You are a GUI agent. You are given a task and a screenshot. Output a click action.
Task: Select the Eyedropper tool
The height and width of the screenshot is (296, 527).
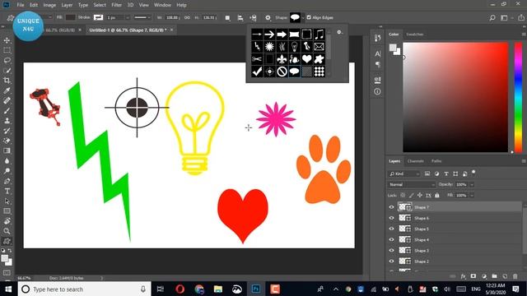(x=7, y=90)
